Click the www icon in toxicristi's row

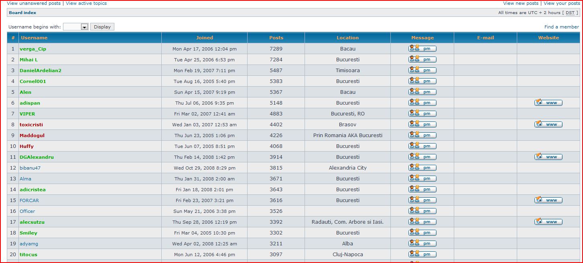click(548, 124)
